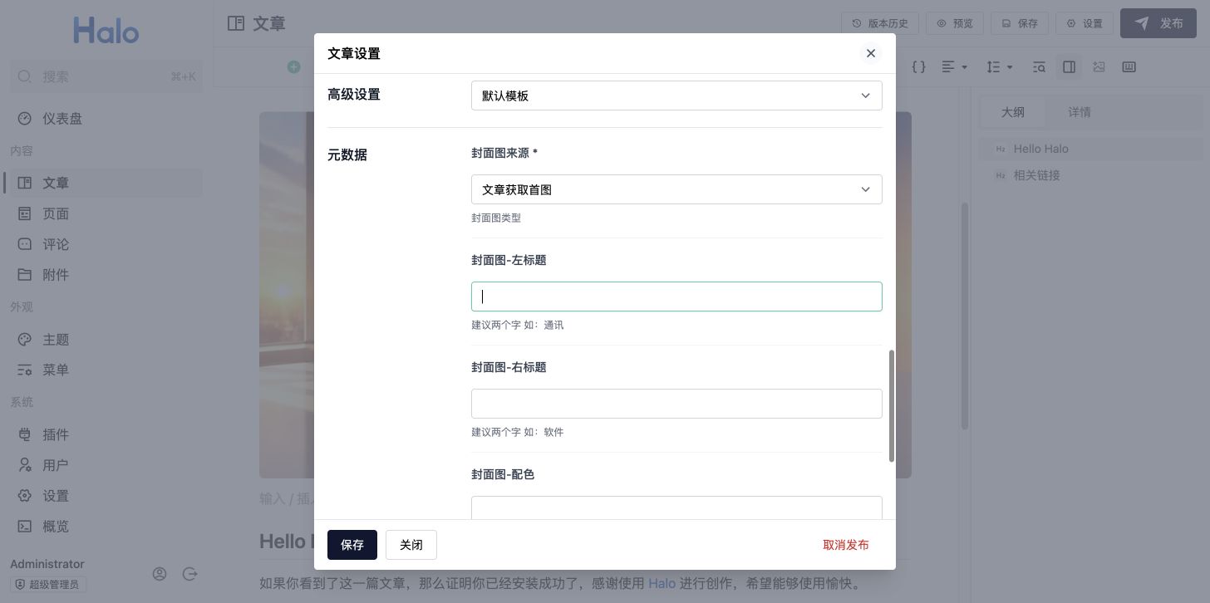
Task: Click the 超级管理员 role badge
Action: tap(48, 585)
